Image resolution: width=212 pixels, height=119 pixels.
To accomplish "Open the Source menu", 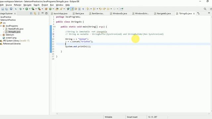I will click(9, 5).
